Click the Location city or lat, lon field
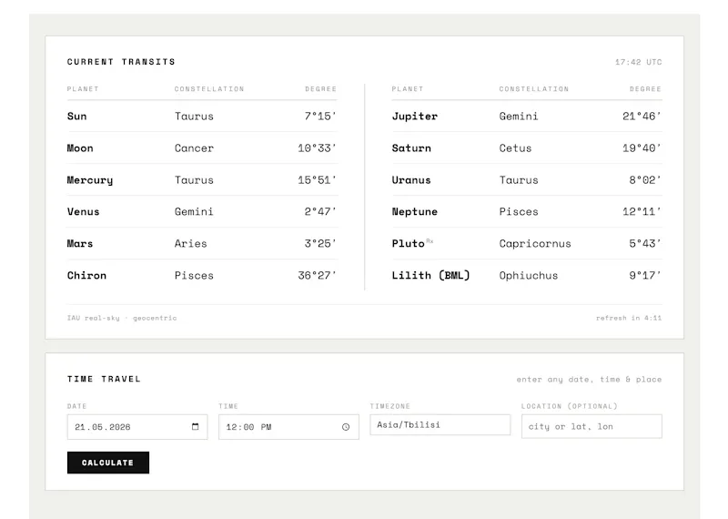The height and width of the screenshot is (519, 728). [591, 426]
